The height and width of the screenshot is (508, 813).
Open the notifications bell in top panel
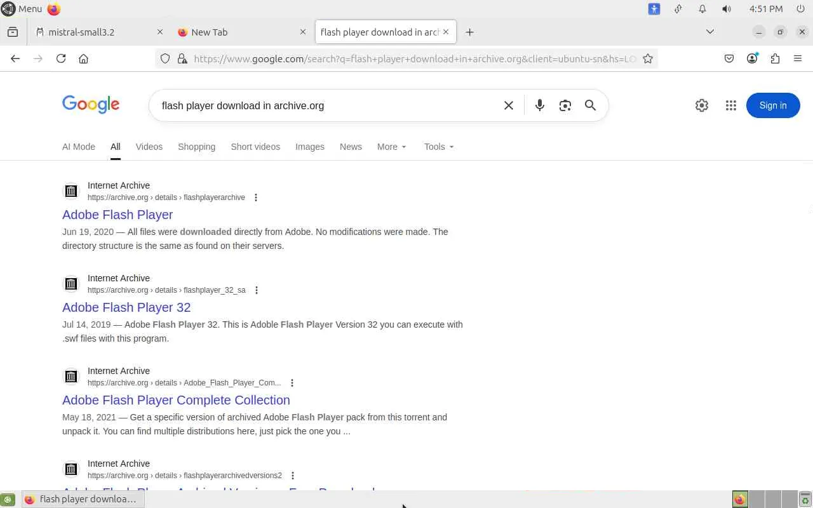(702, 9)
